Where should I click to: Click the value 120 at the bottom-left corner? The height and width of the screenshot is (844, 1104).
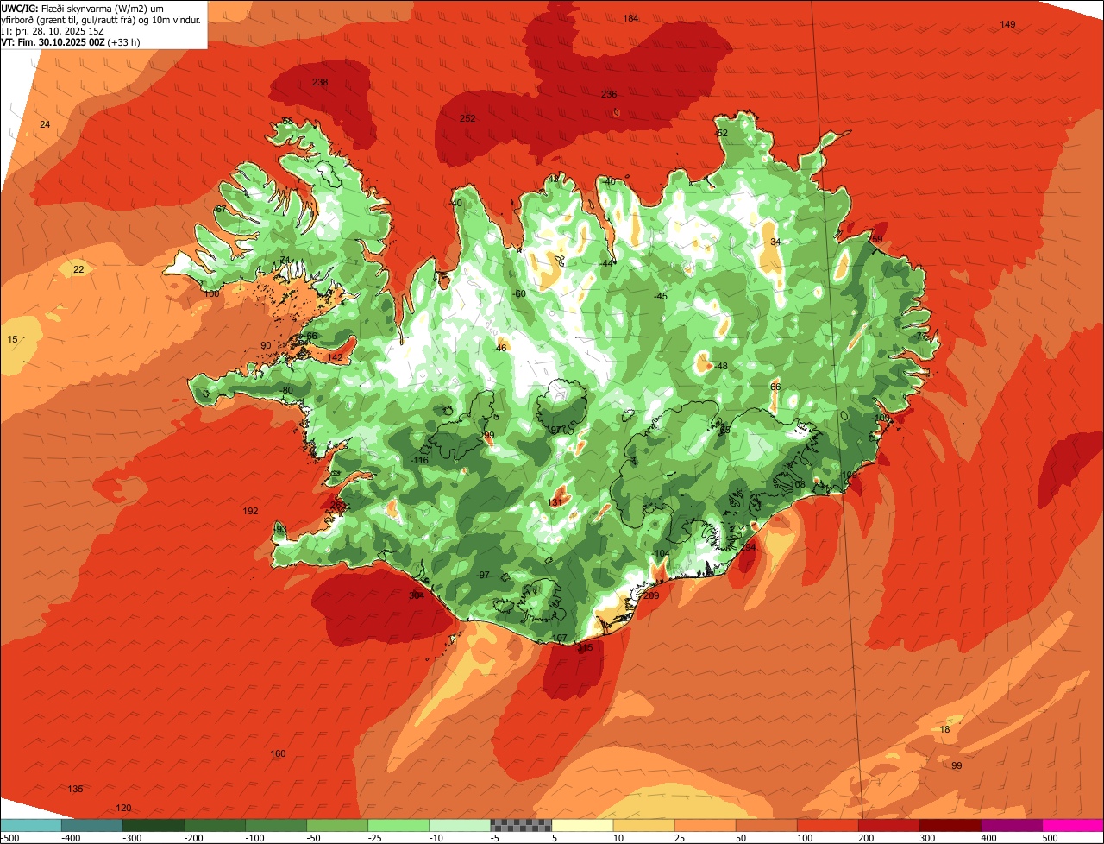pyautogui.click(x=123, y=808)
